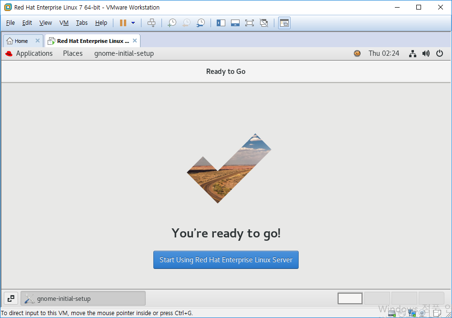The height and width of the screenshot is (318, 452).
Task: Switch to the first workspace
Action: pyautogui.click(x=350, y=298)
